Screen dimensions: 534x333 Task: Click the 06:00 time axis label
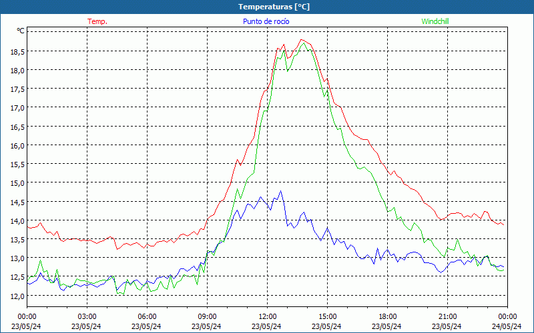click(147, 317)
